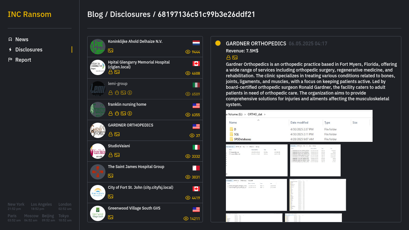Click US flag on franklin nursing home row
Screen dimensions: 409x230
tap(196, 106)
